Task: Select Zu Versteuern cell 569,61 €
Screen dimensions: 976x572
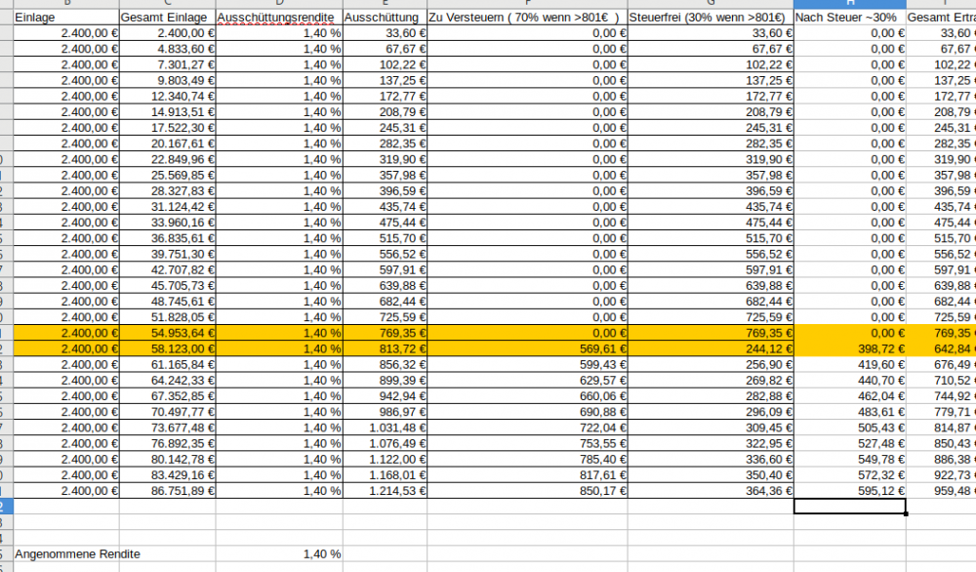Action: 527,349
